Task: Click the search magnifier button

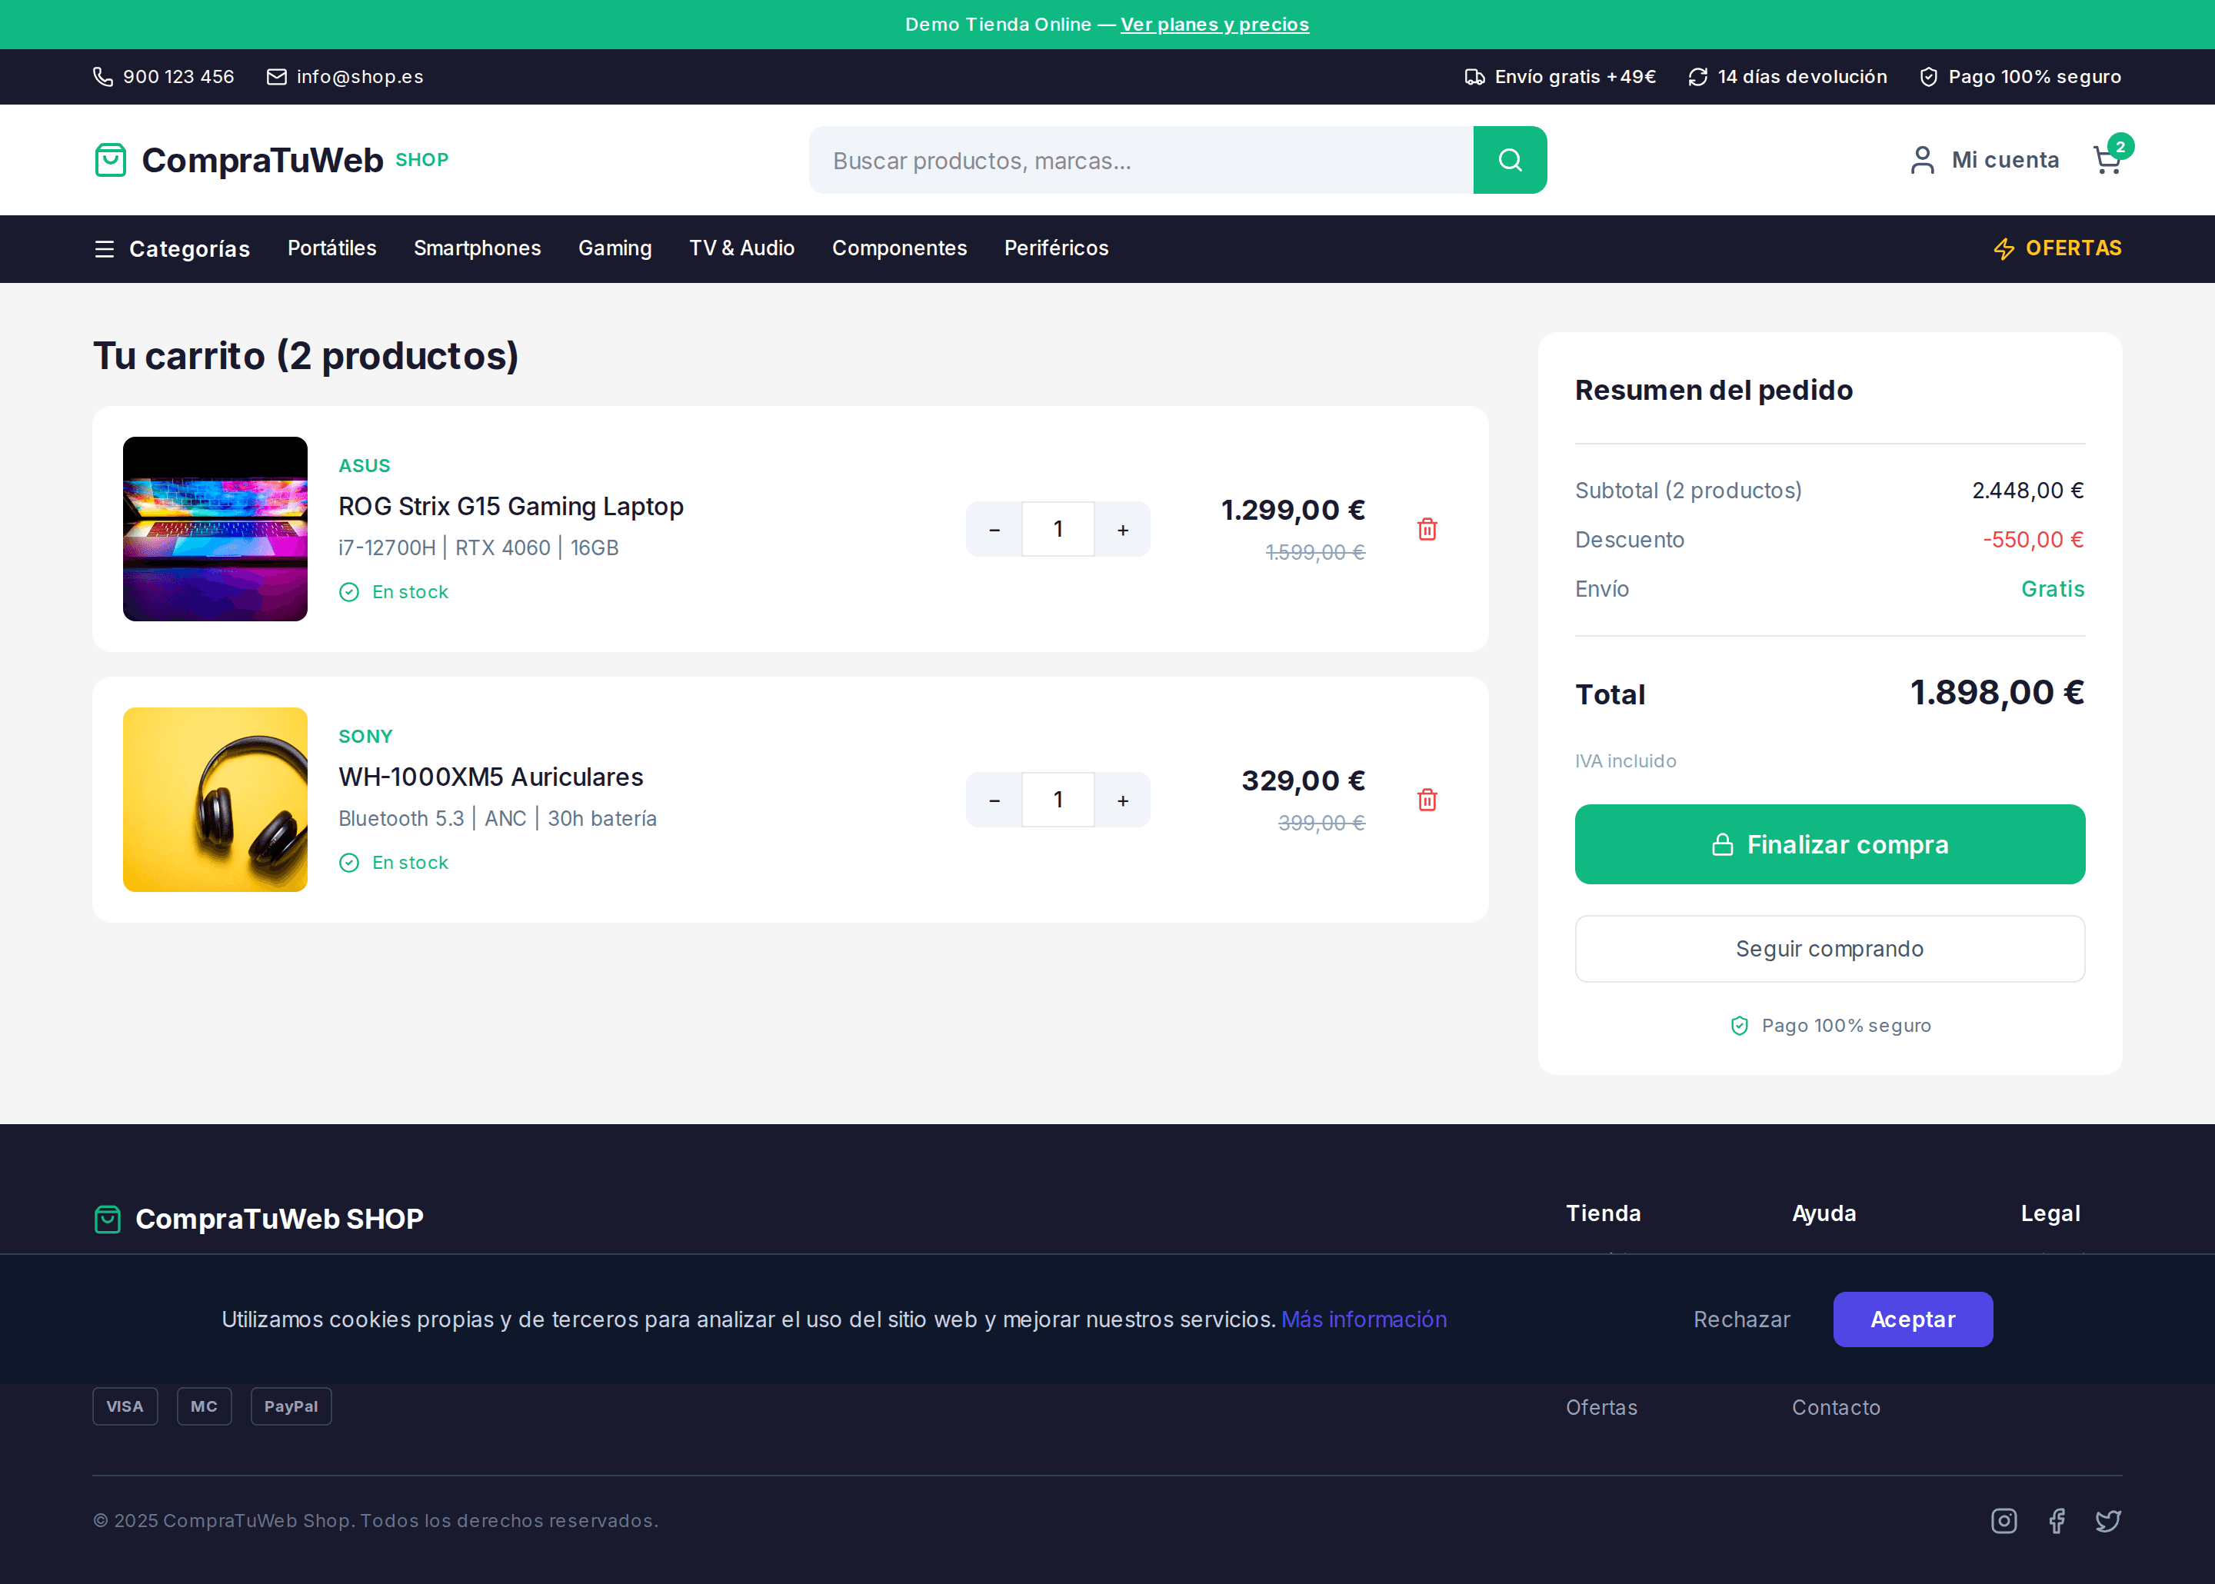Action: (x=1509, y=160)
